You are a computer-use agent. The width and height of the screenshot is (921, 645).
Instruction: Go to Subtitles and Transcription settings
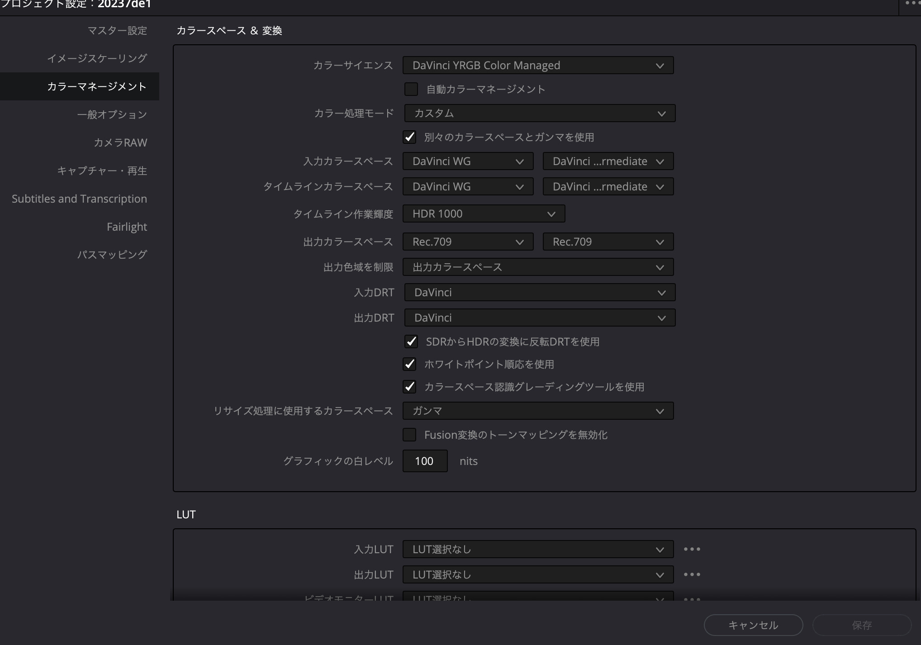[x=79, y=199]
